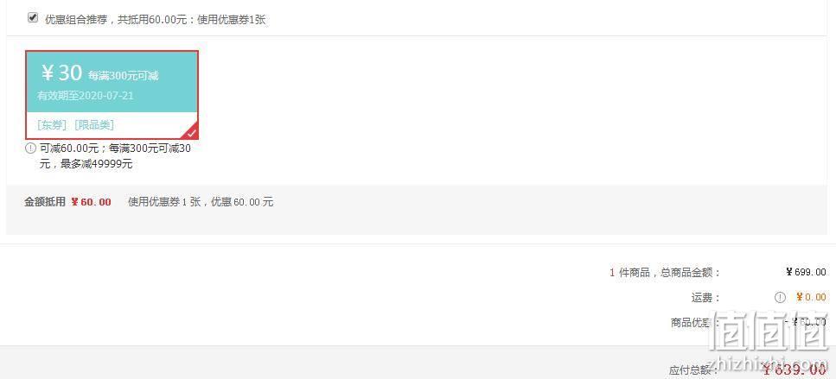Image resolution: width=836 pixels, height=379 pixels.
Task: Click the 使用优惠券 1 张 summary text
Action: 164,202
